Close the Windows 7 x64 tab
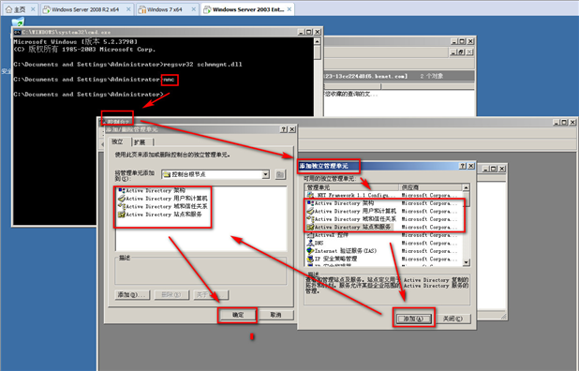The image size is (579, 371). pos(194,9)
